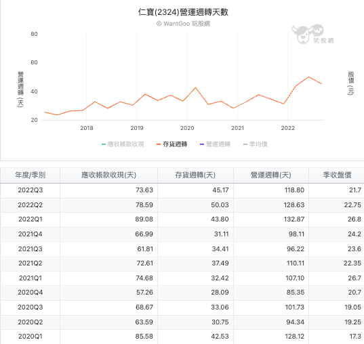The height and width of the screenshot is (344, 364).
Task: Click the value 107.10 operating days
Action: [x=295, y=278]
